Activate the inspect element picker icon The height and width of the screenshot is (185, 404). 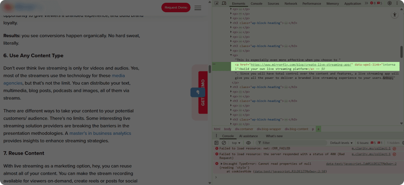[x=217, y=3]
